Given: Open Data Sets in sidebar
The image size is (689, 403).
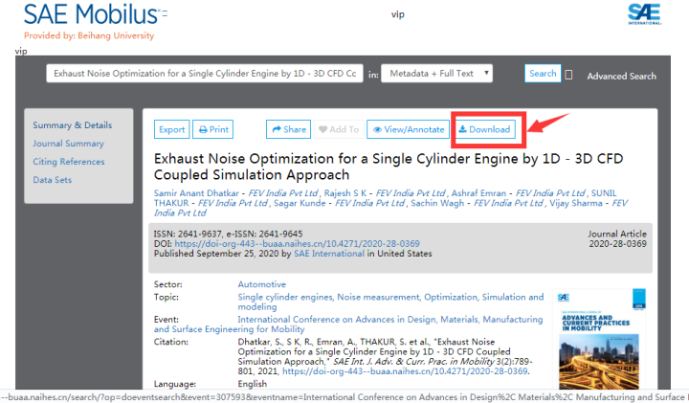Looking at the screenshot, I should pyautogui.click(x=53, y=179).
